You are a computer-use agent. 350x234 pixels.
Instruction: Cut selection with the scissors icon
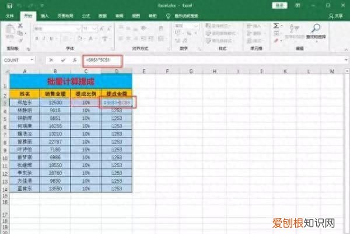(20, 26)
